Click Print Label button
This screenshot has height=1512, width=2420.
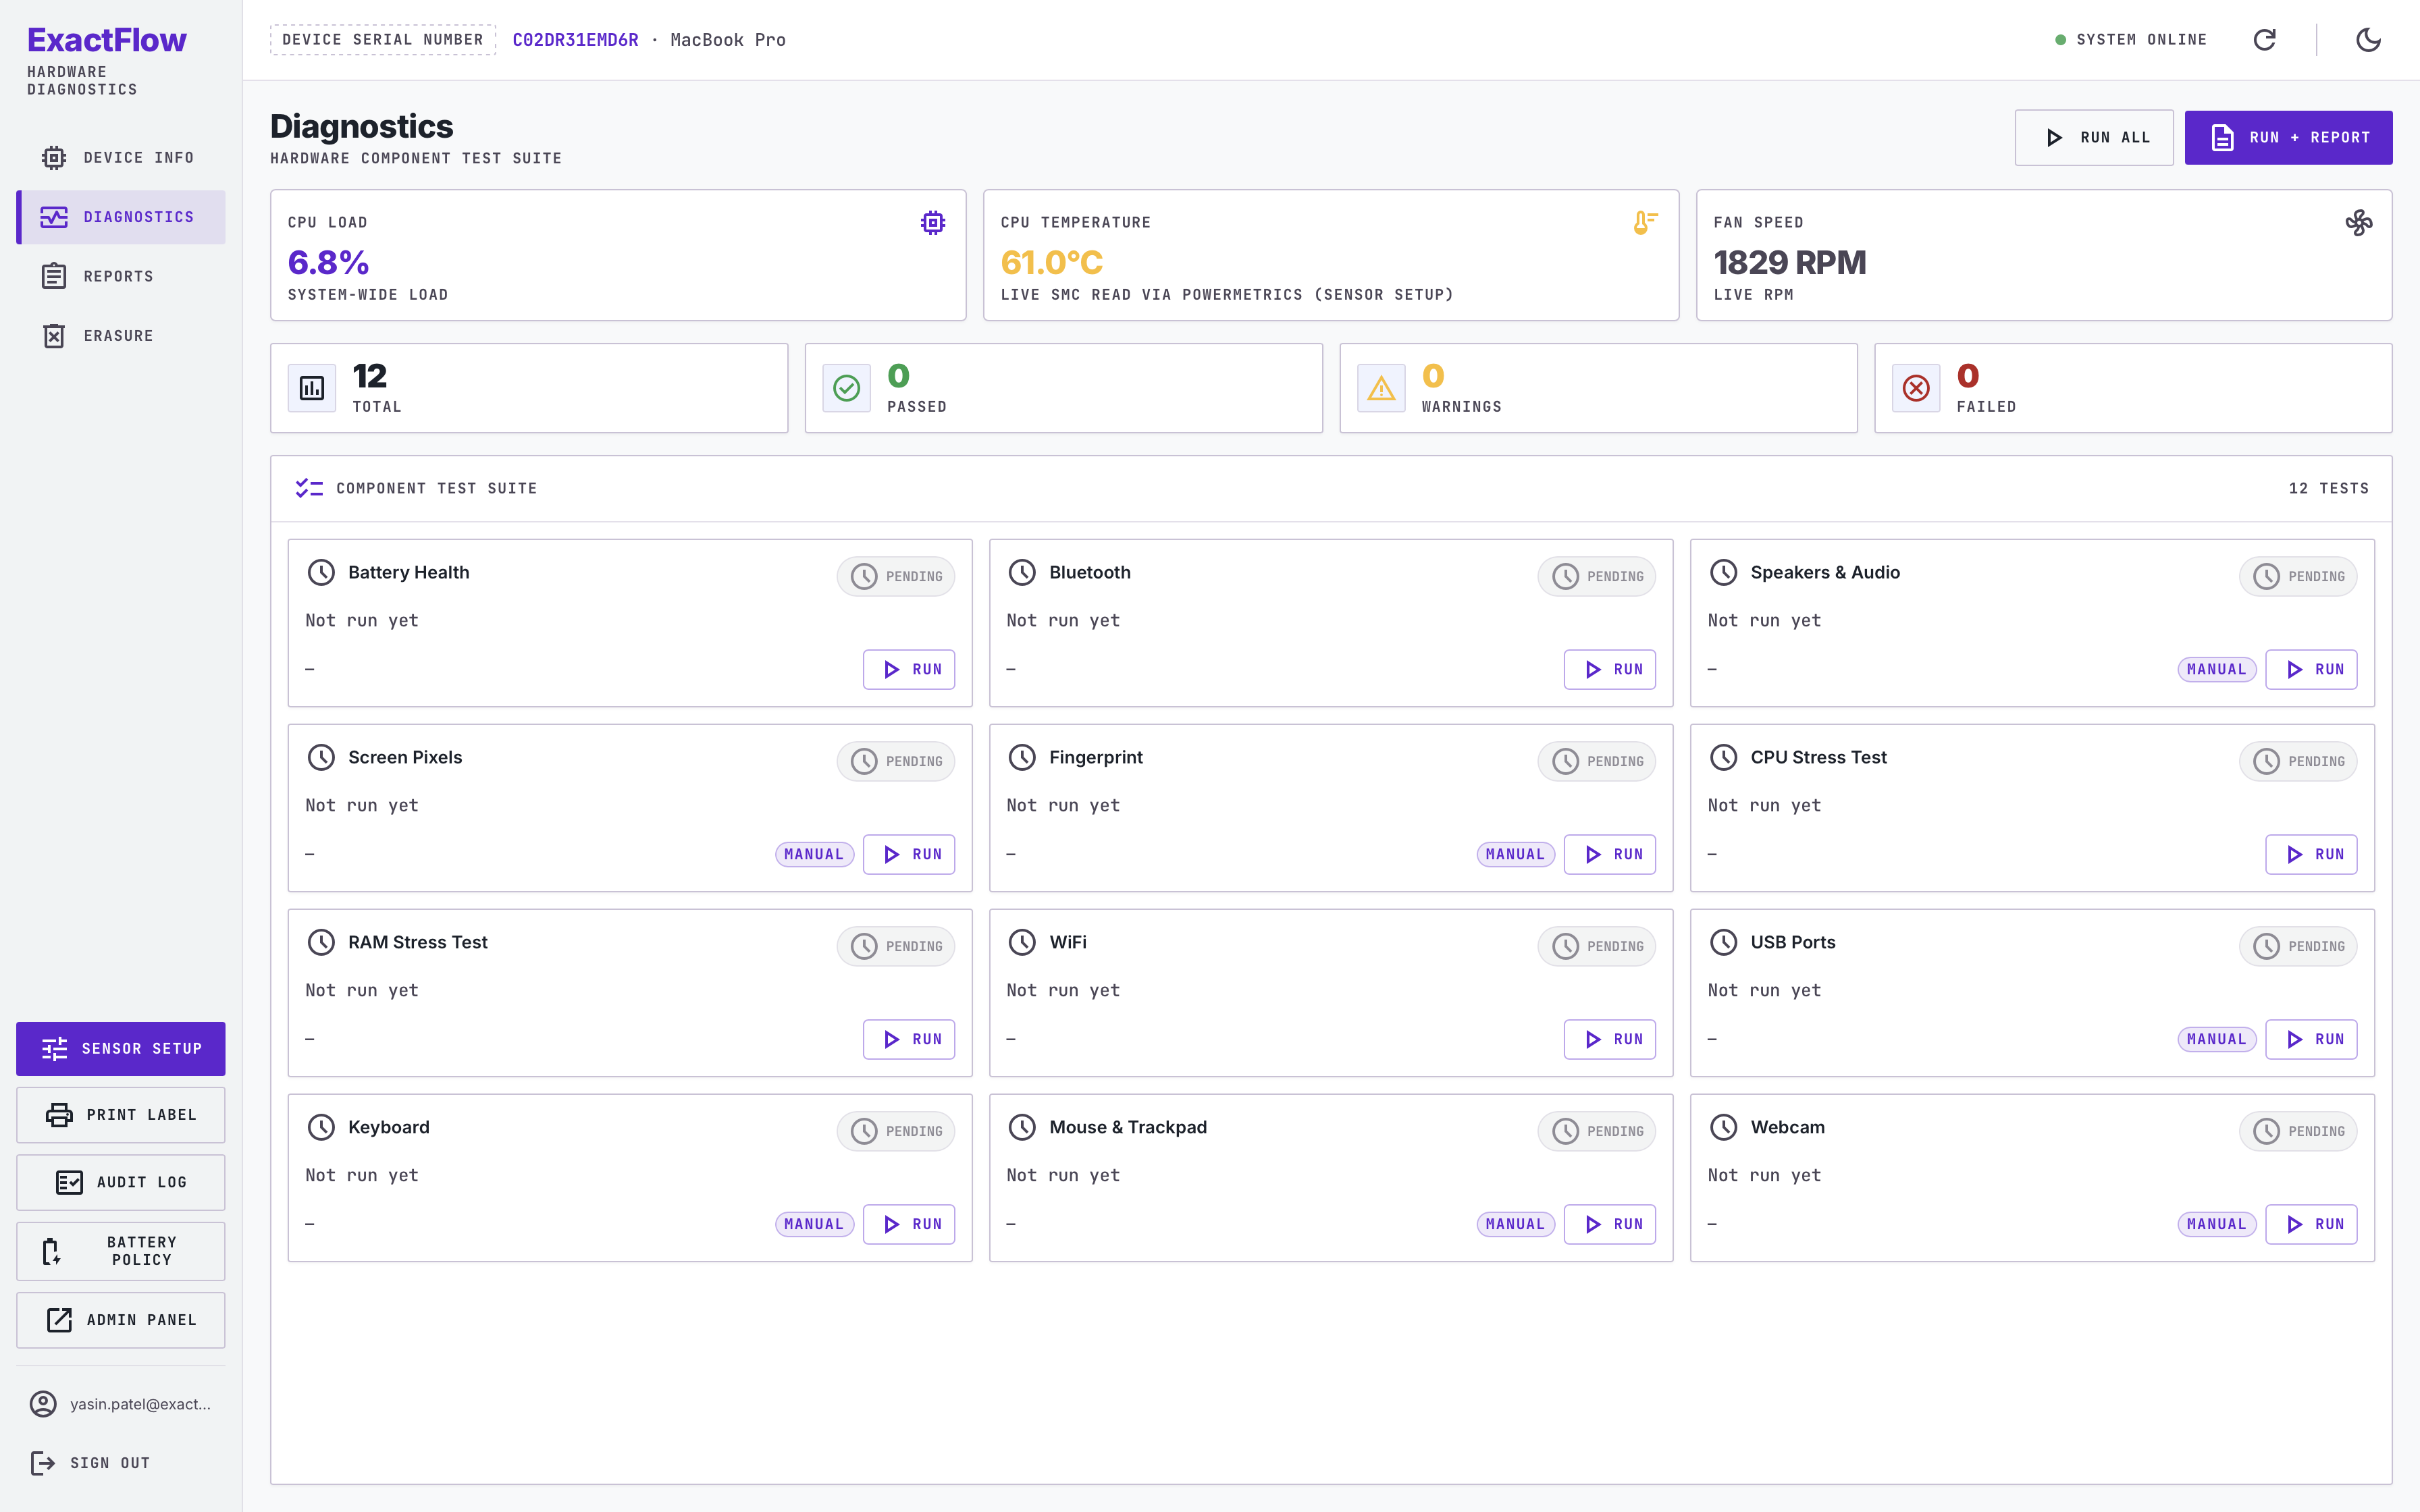121,1114
